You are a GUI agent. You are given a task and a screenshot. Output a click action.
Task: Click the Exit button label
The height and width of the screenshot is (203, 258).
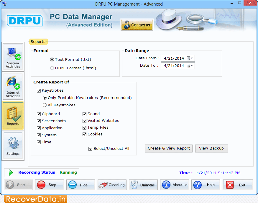click(242, 185)
